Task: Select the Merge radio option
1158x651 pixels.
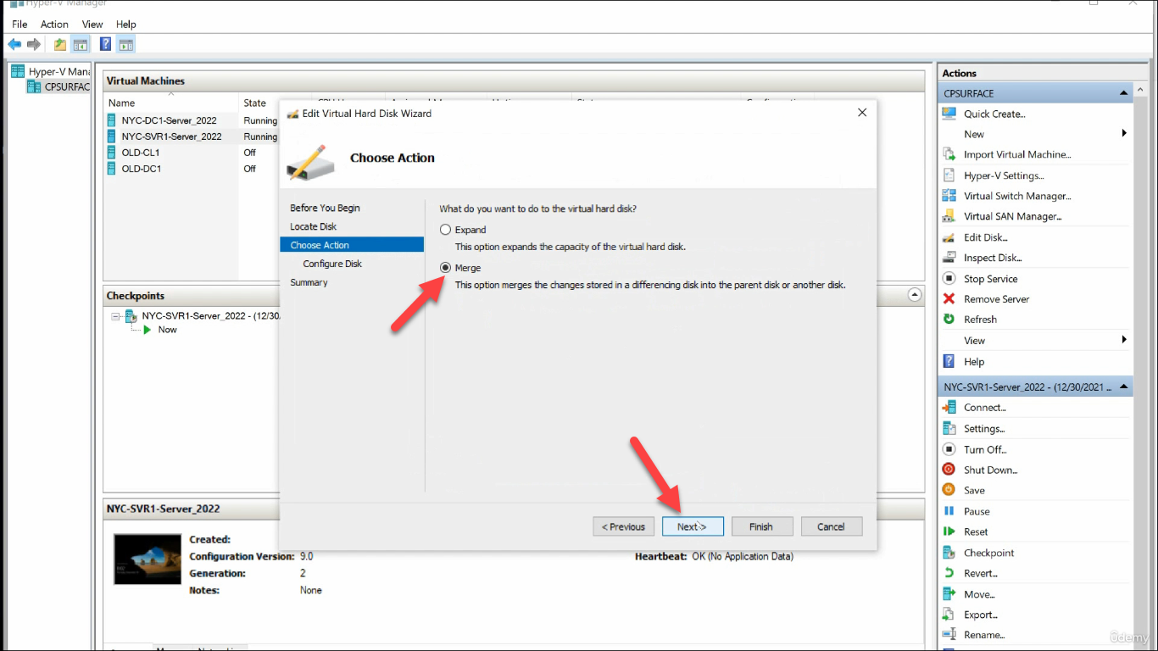Action: point(446,268)
